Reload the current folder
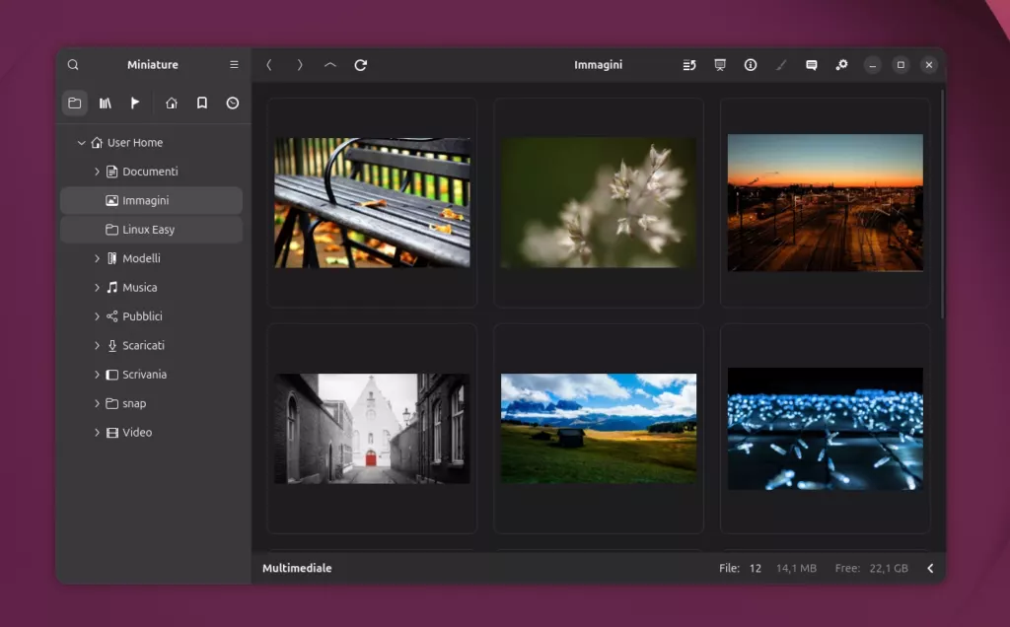The image size is (1010, 627). pyautogui.click(x=361, y=65)
